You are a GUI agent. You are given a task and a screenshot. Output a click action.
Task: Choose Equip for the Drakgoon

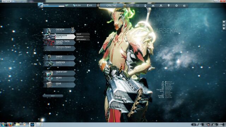[x=83, y=34]
